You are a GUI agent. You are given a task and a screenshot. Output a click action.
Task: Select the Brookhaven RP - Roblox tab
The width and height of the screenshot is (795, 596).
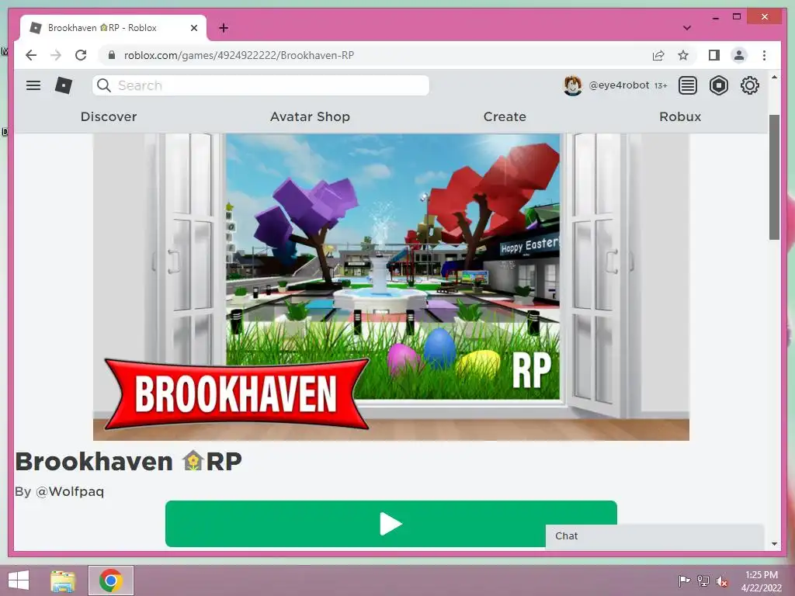click(113, 28)
